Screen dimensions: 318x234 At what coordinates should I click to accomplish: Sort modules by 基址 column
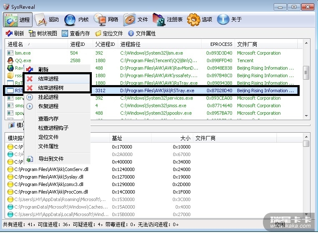(130, 138)
